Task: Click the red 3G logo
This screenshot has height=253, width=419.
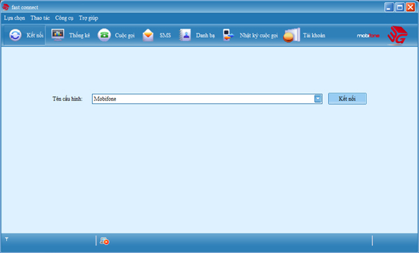Action: tap(397, 35)
